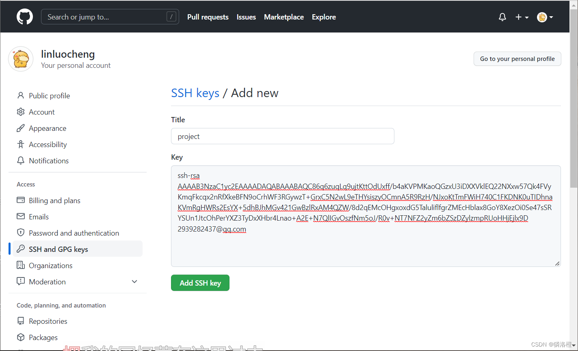578x351 pixels.
Task: Click the Accessibility figure icon
Action: [21, 144]
